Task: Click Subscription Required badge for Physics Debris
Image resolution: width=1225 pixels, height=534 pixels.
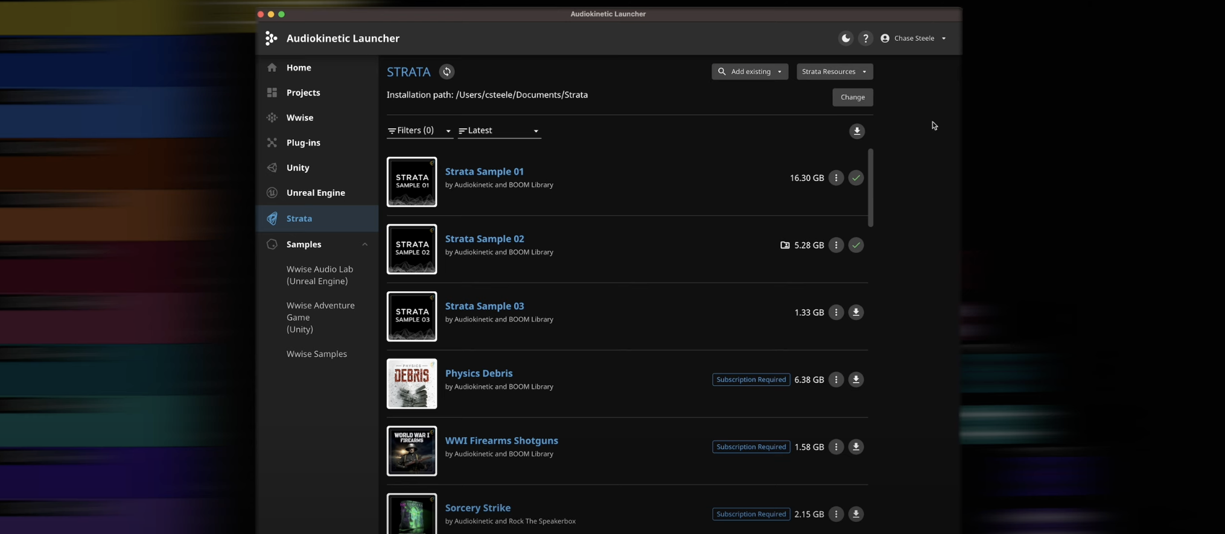Action: pyautogui.click(x=751, y=380)
